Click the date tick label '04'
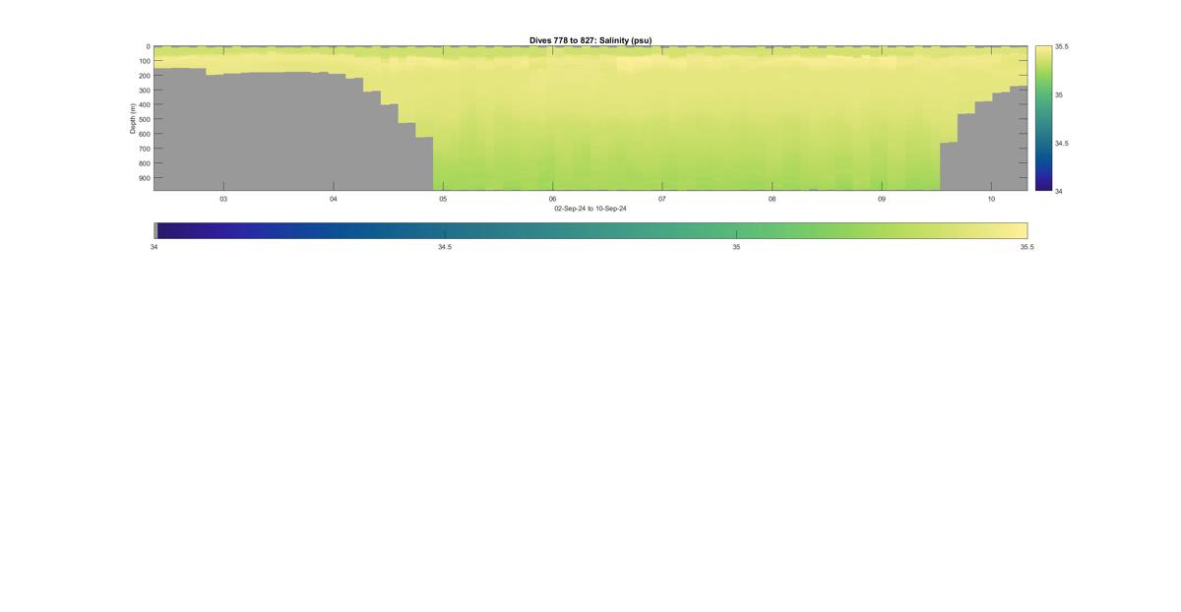The height and width of the screenshot is (612, 1181). (x=334, y=199)
